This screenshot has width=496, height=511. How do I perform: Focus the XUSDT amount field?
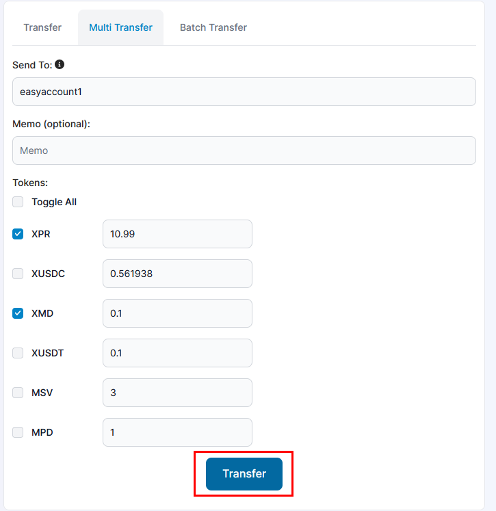click(x=177, y=353)
